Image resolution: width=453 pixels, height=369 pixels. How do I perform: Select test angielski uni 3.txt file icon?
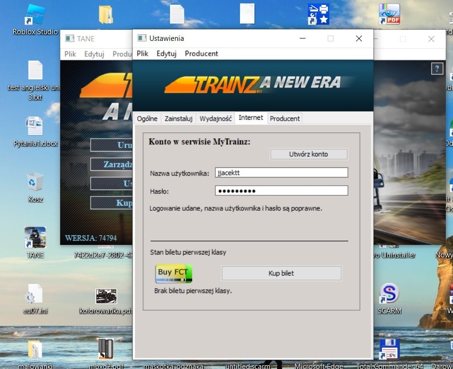(35, 70)
